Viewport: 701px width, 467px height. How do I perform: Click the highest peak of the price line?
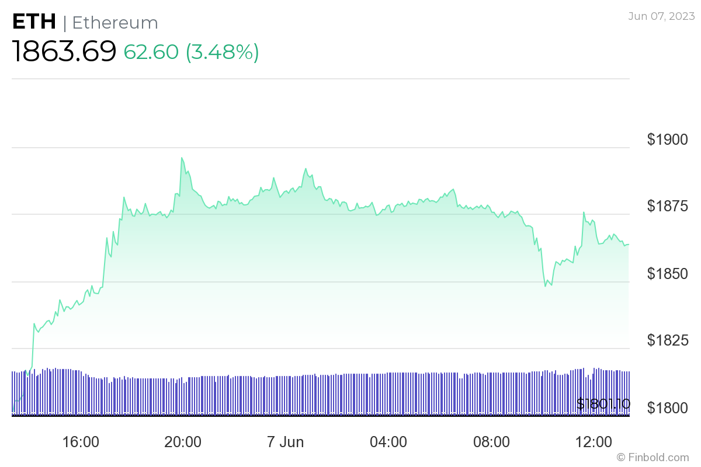click(x=182, y=158)
